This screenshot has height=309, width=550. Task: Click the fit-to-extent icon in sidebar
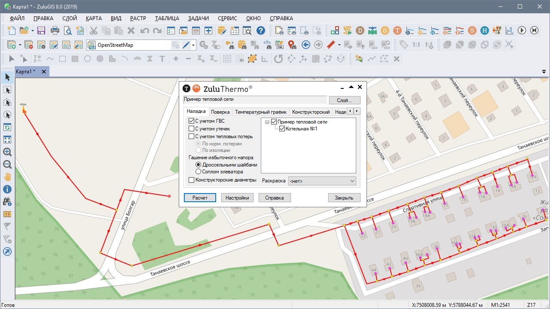7,139
